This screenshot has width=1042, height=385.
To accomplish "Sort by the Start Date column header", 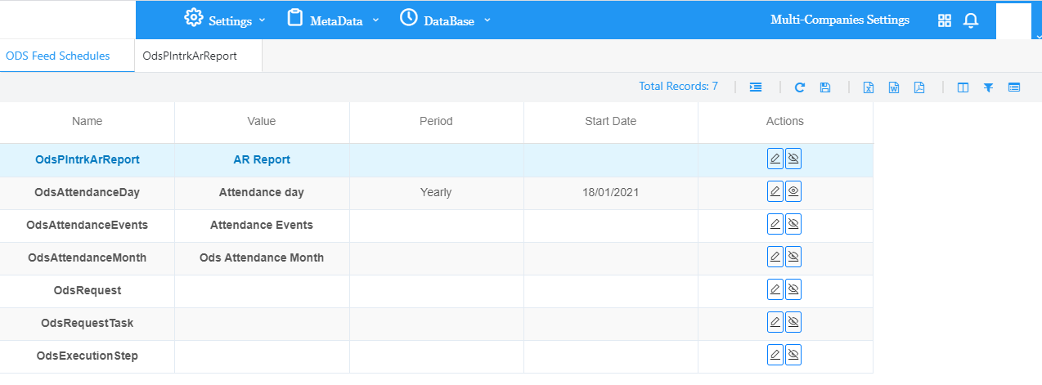I will [610, 121].
